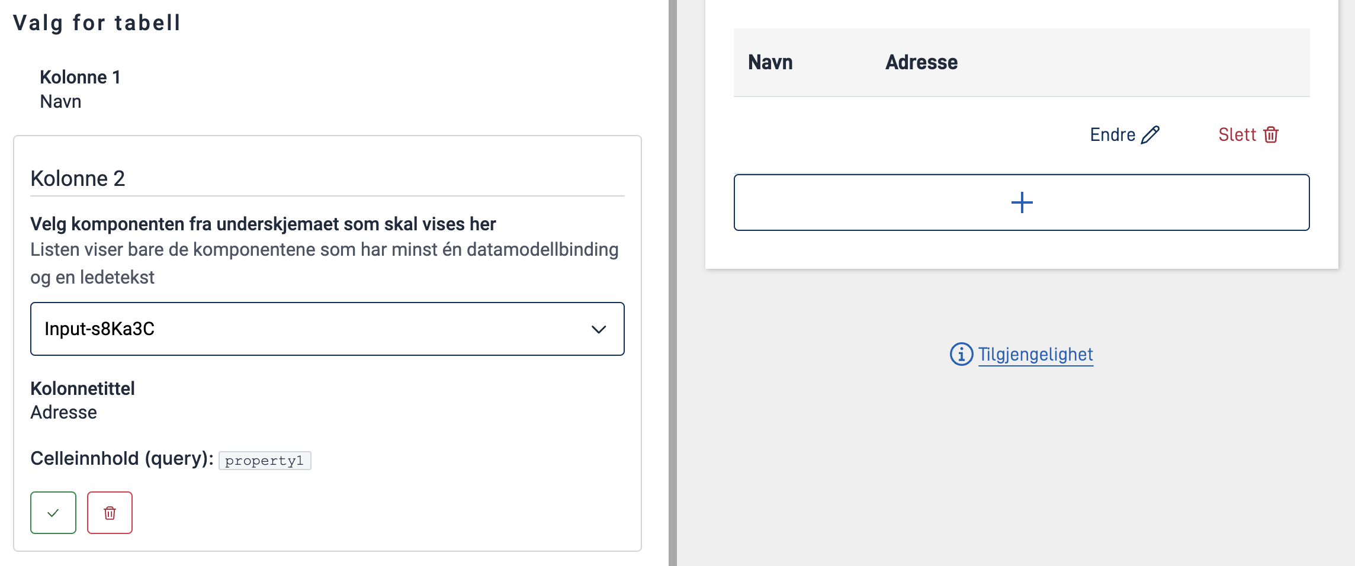
Task: Delete Kolonne 2 using the red trash button
Action: 110,513
